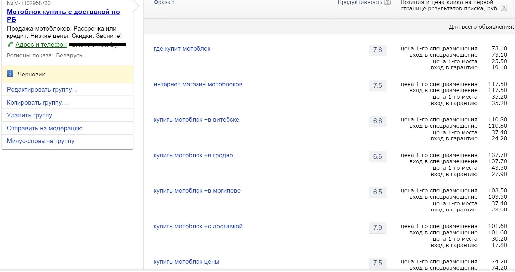Open Минус-слова на группу
This screenshot has height=272, width=515.
(x=40, y=141)
